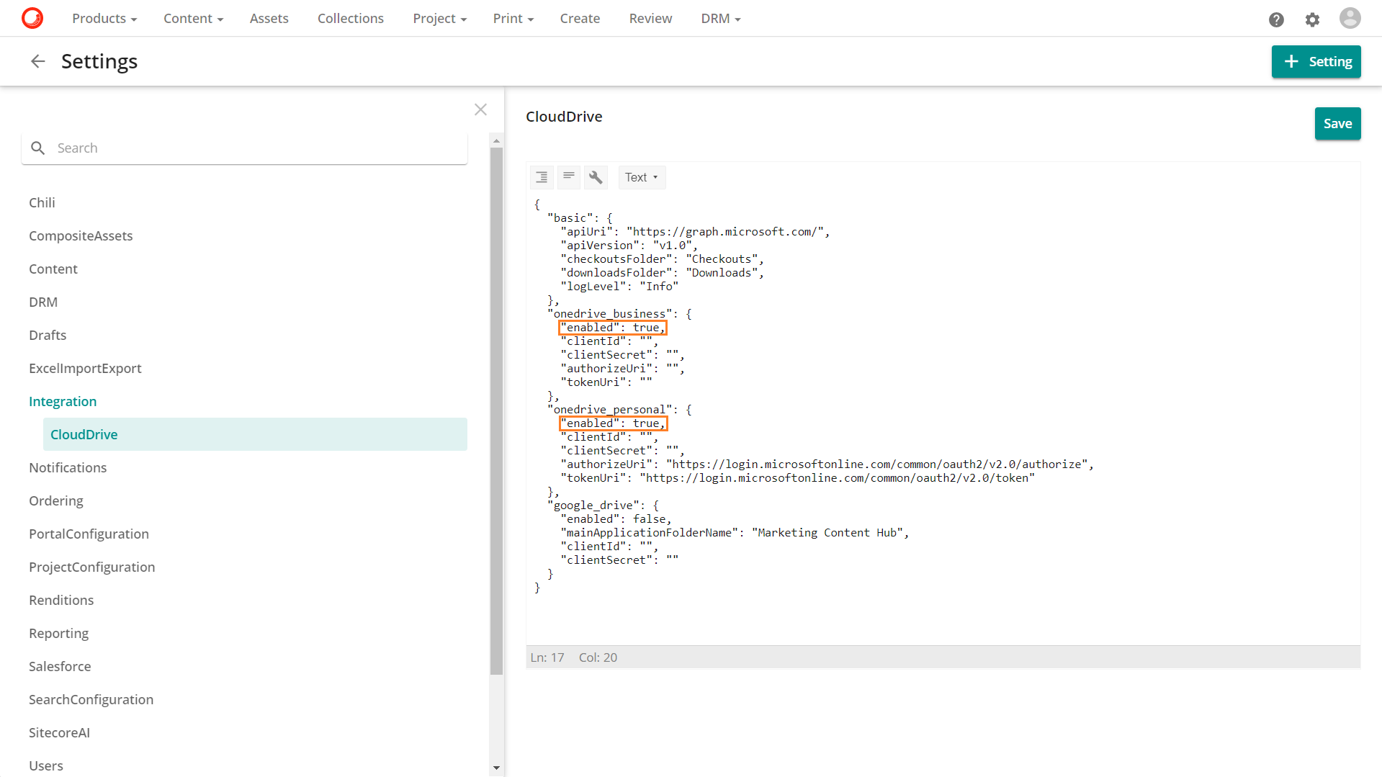Focus the settings Search field

click(244, 148)
